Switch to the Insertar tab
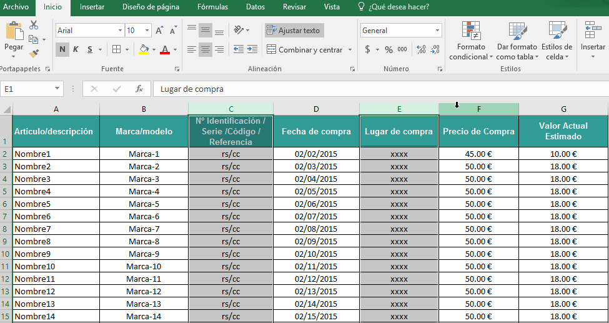The image size is (609, 323). 92,7
